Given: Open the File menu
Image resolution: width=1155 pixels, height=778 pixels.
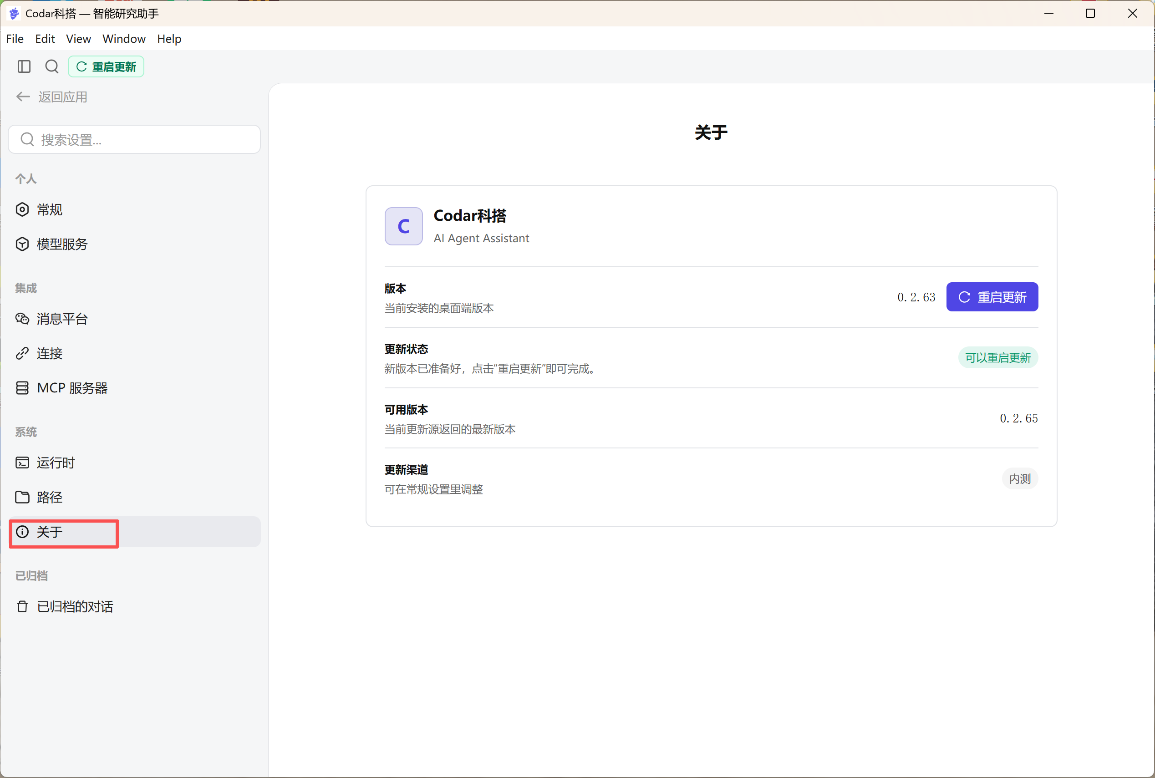Looking at the screenshot, I should pyautogui.click(x=15, y=39).
